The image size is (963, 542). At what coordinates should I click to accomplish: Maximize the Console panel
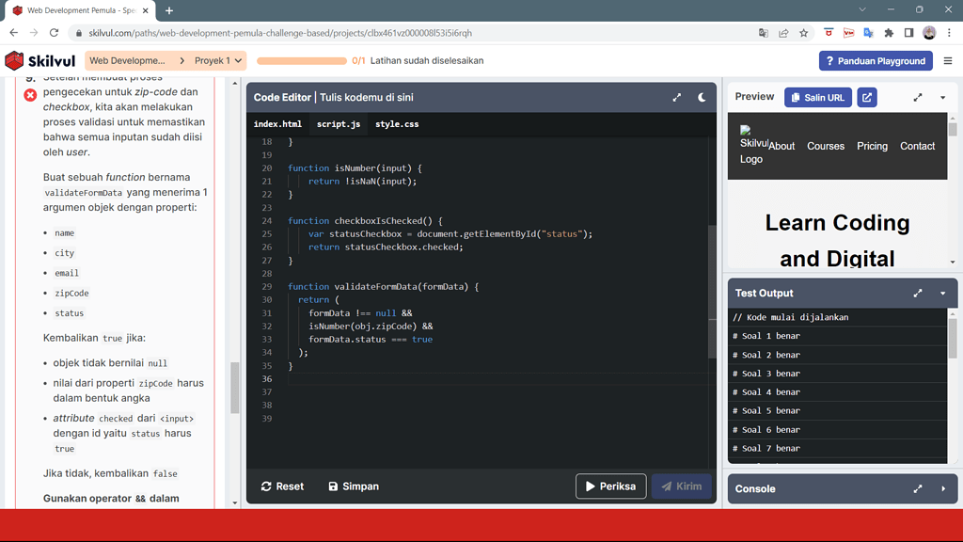pos(918,488)
